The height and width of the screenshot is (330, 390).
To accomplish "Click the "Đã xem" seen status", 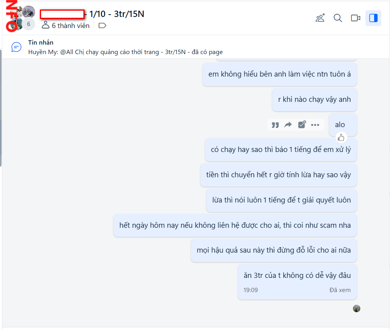I will [x=340, y=290].
